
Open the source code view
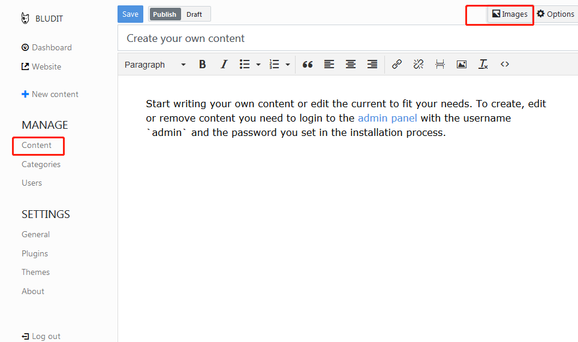[505, 65]
